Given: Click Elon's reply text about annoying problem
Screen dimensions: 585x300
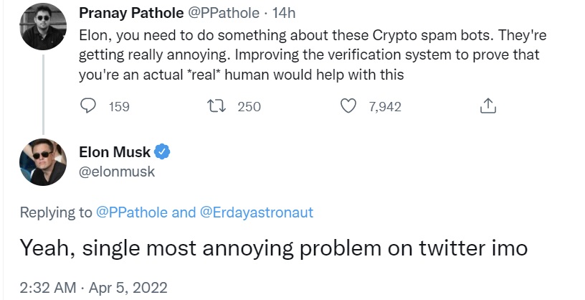Looking at the screenshot, I should [273, 248].
